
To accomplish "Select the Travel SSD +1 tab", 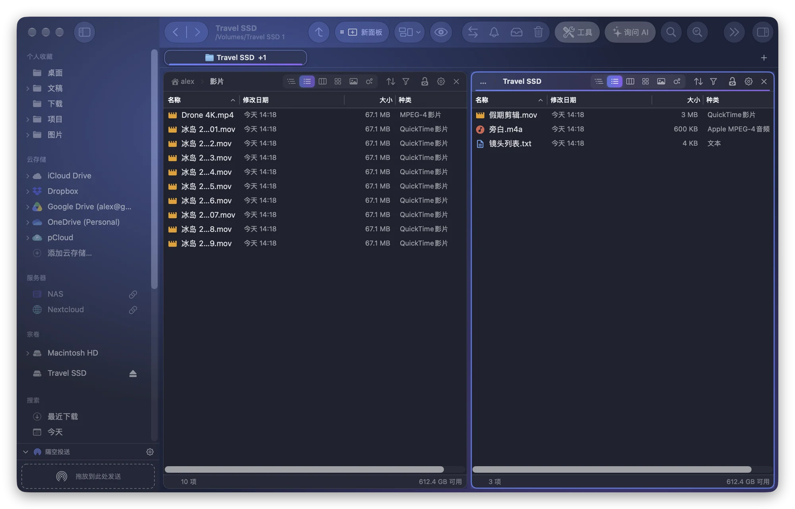I will pos(235,58).
